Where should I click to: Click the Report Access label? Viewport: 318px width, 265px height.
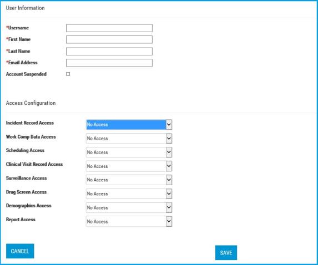tap(21, 220)
